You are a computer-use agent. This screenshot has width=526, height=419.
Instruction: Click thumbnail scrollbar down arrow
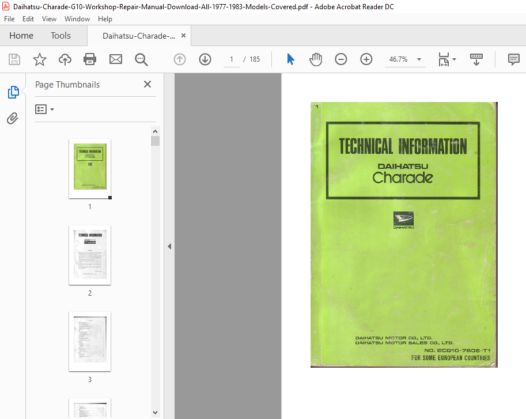pyautogui.click(x=155, y=413)
